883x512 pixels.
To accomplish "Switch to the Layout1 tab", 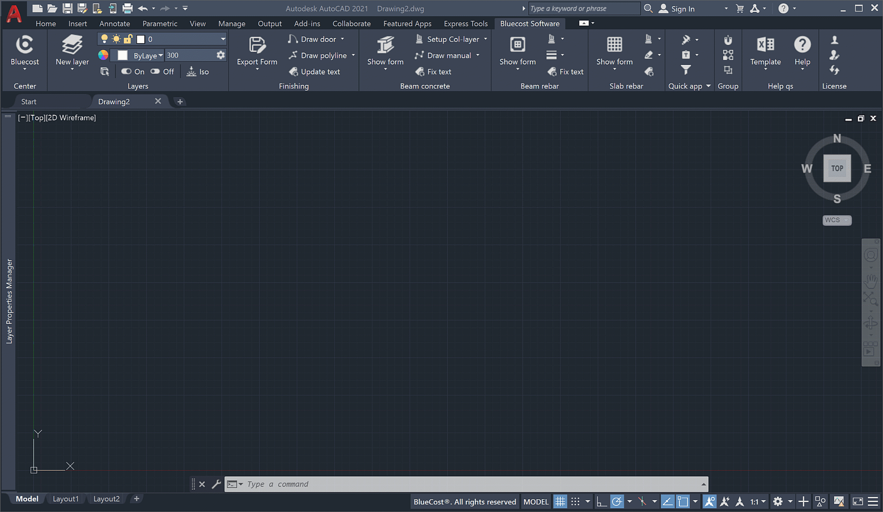I will 66,499.
